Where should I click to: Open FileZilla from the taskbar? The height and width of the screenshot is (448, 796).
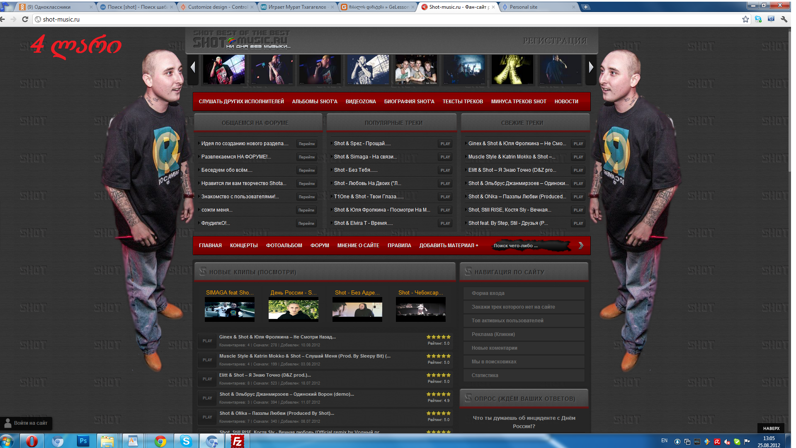[x=237, y=441]
